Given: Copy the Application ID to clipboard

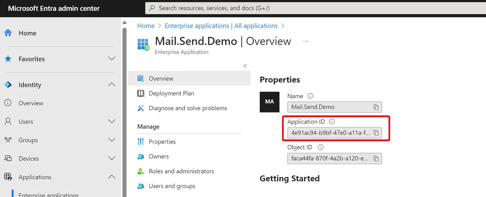Looking at the screenshot, I should point(376,133).
